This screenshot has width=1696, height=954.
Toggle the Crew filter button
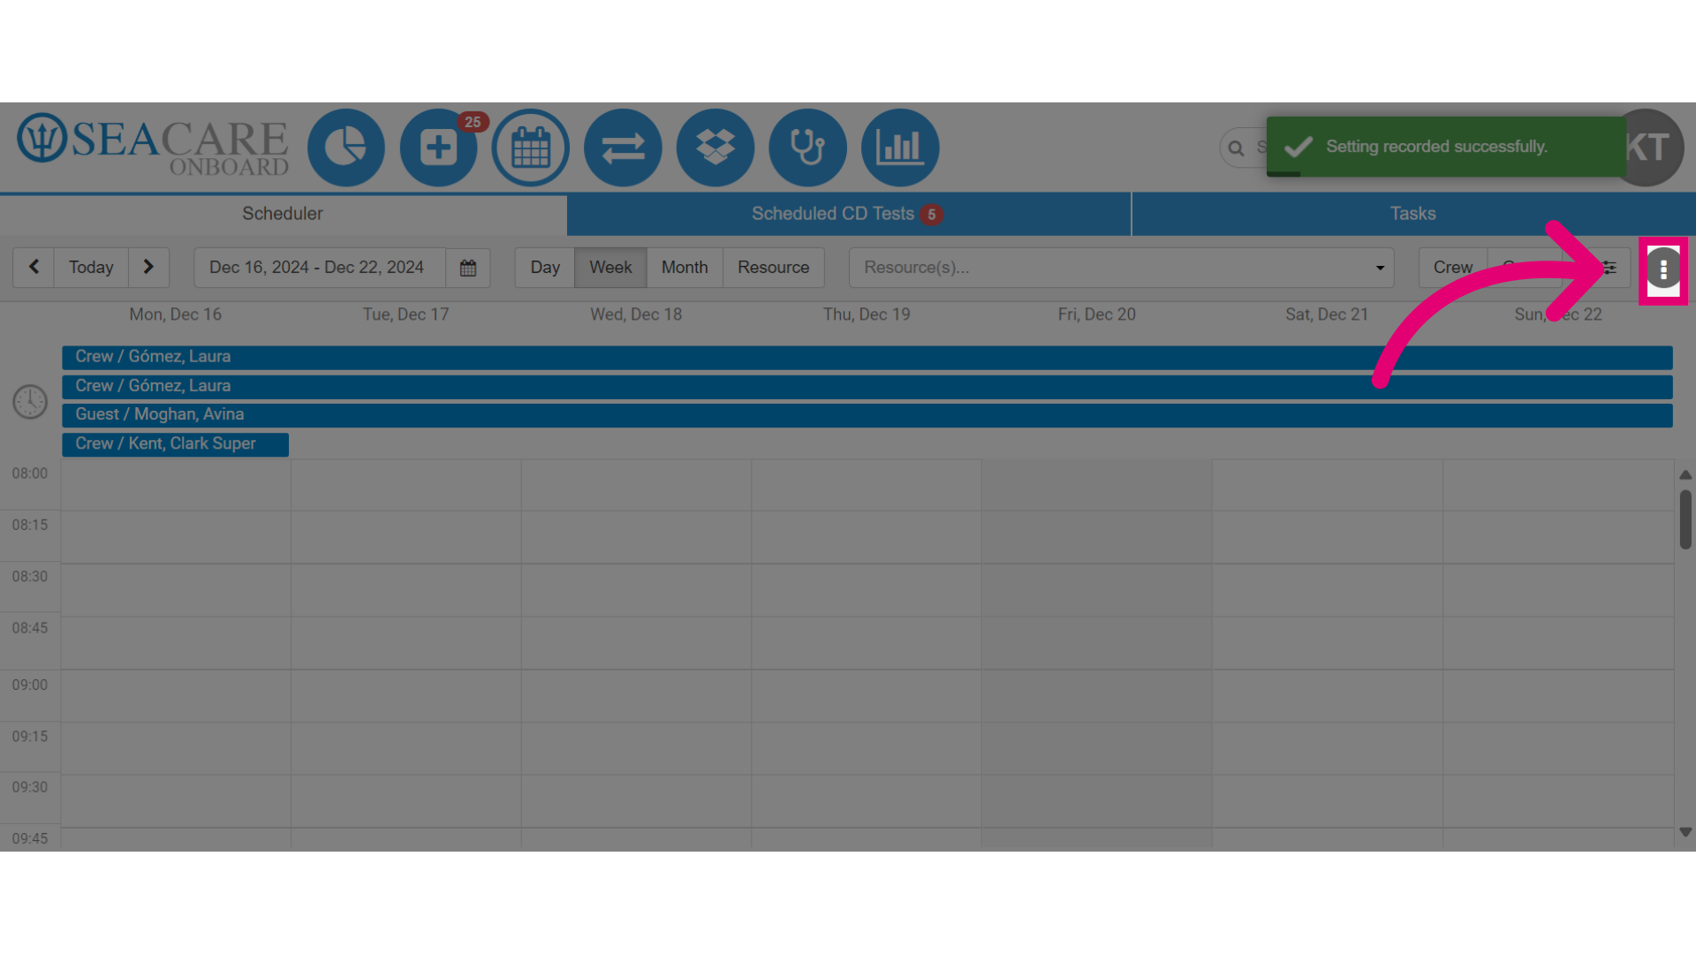1452,267
